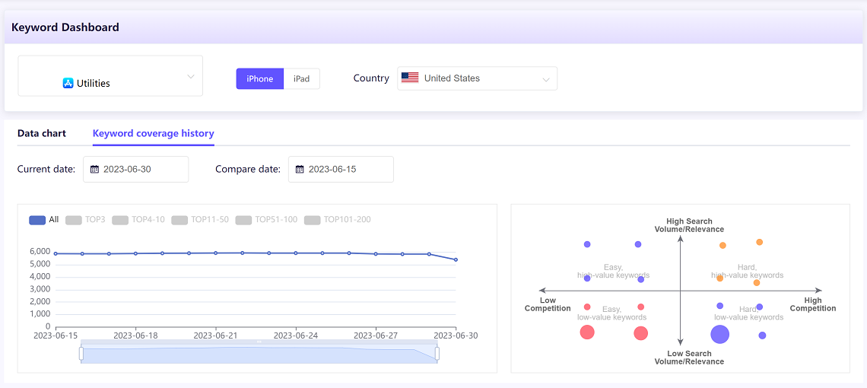
Task: Click the High Search Volume/Relevance axis label
Action: point(689,225)
